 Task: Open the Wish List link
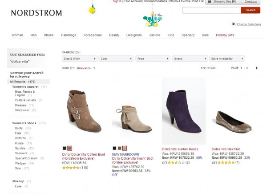pos(198,1)
